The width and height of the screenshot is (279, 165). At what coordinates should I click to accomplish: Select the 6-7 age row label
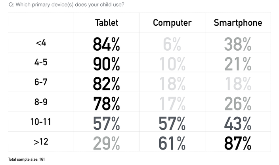click(41, 82)
